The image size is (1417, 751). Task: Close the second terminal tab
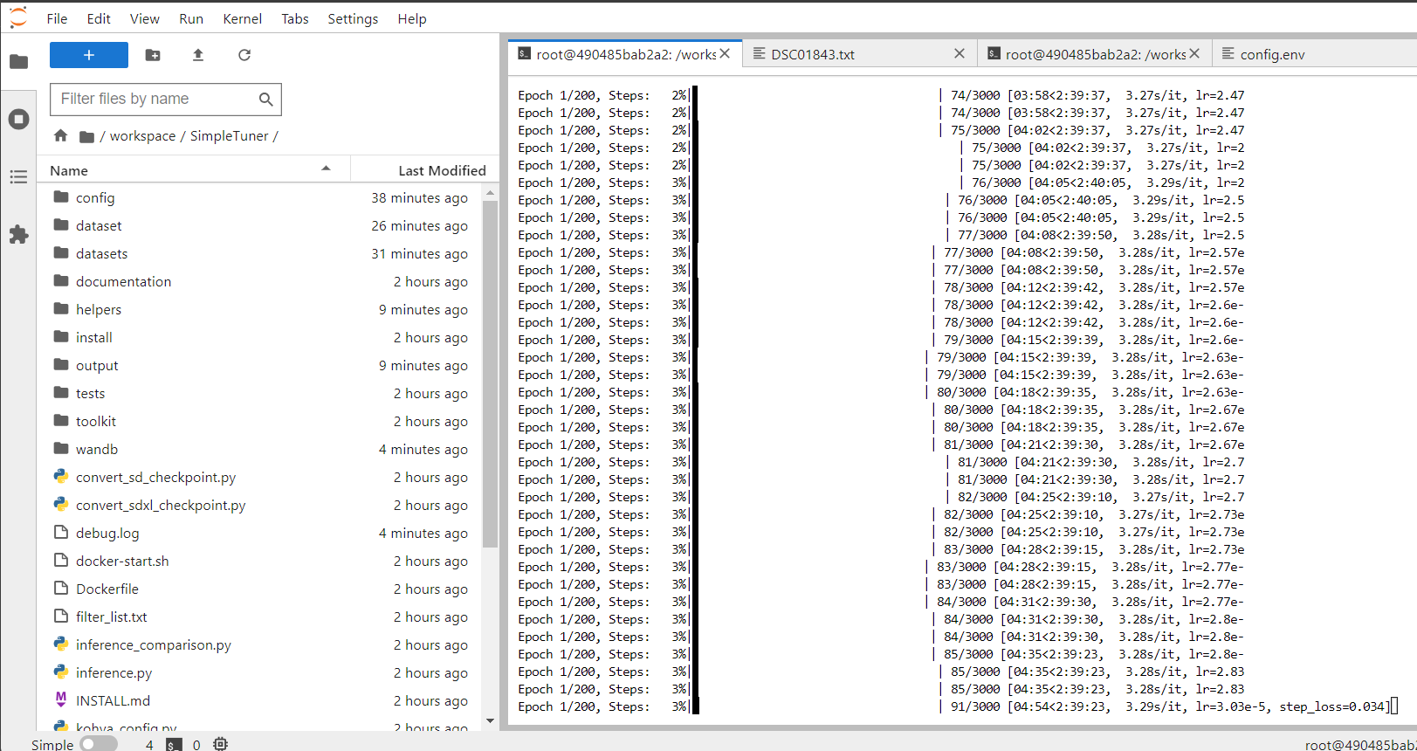tap(1194, 54)
